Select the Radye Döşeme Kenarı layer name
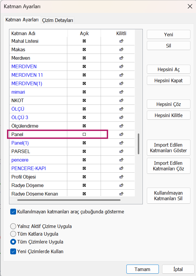 point(35,194)
